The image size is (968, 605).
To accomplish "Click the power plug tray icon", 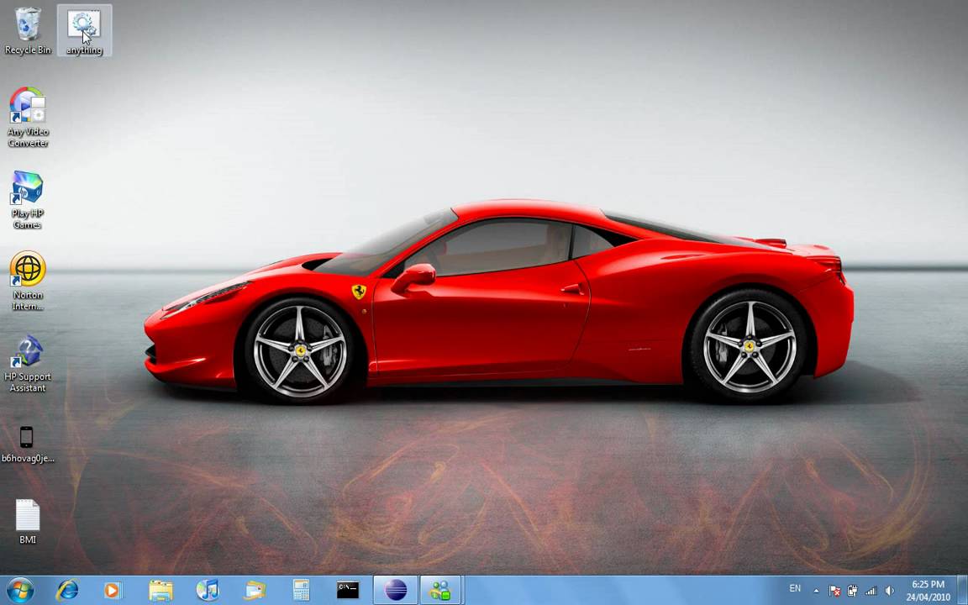I will (853, 591).
